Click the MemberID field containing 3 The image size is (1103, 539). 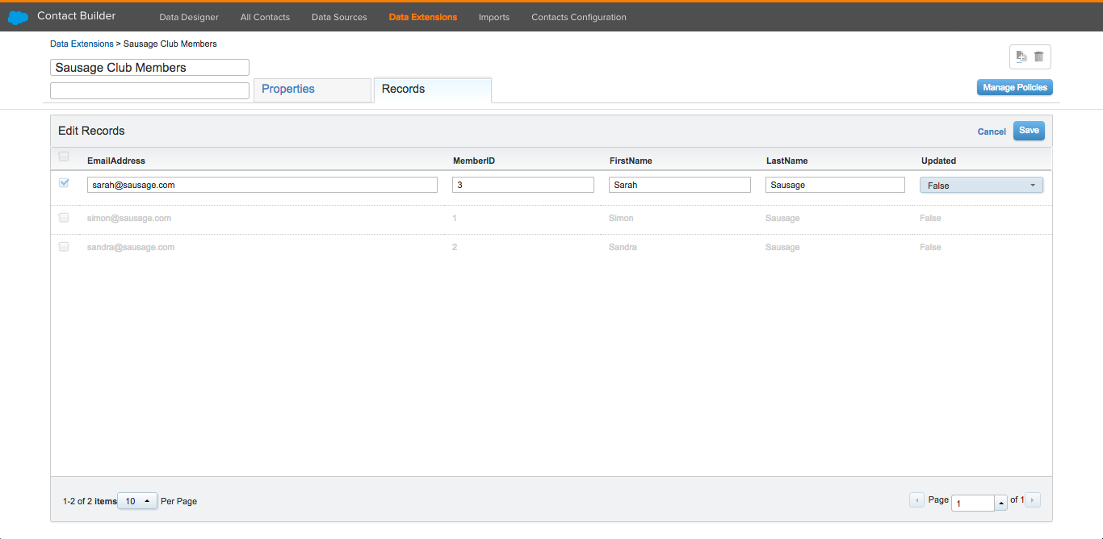523,185
